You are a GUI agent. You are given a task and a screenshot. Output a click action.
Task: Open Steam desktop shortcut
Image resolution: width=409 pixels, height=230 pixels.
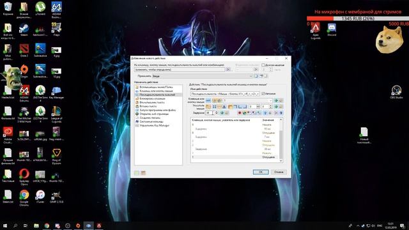tap(24, 29)
